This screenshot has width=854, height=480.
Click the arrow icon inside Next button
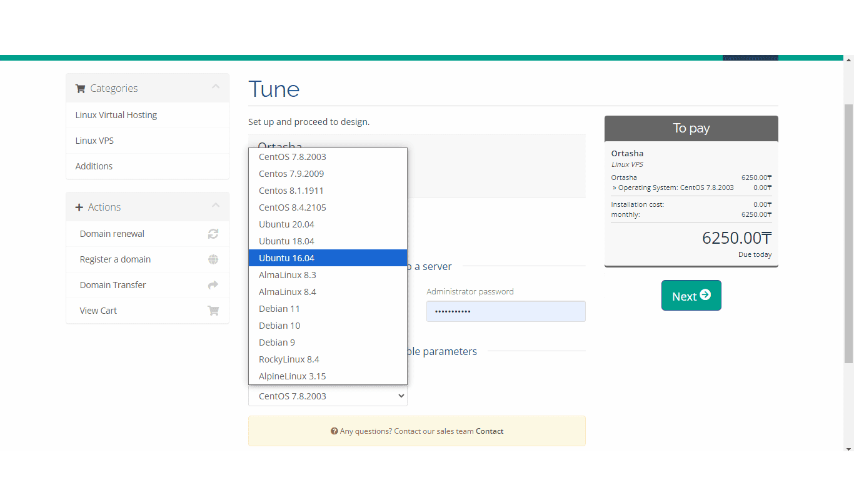point(705,295)
